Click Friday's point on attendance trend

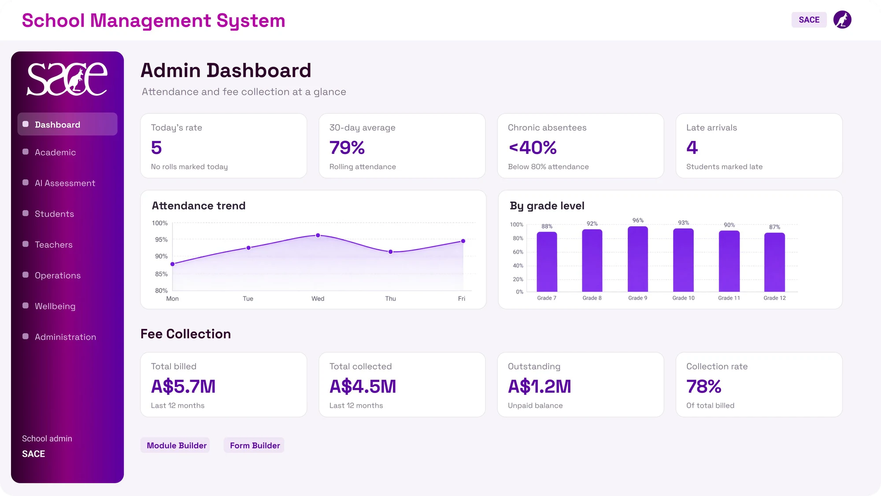[x=463, y=241]
